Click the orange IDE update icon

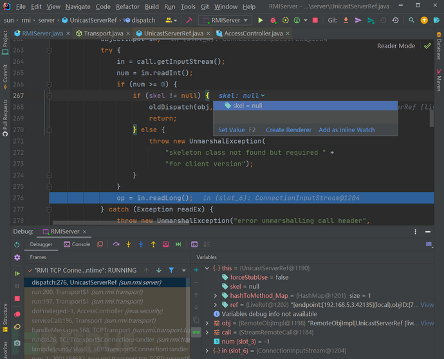pyautogui.click(x=424, y=20)
